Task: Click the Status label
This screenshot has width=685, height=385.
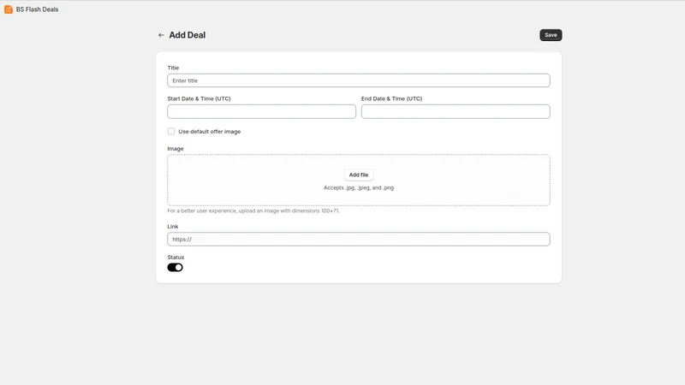Action: (176, 258)
